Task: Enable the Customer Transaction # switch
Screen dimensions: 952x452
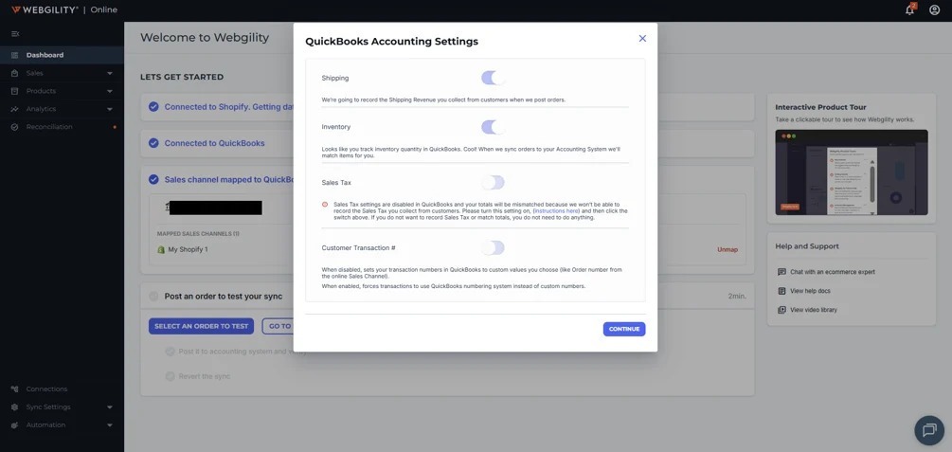Action: click(493, 248)
